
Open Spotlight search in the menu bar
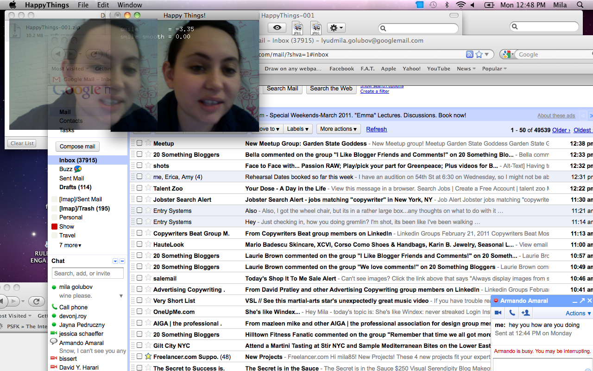(580, 5)
